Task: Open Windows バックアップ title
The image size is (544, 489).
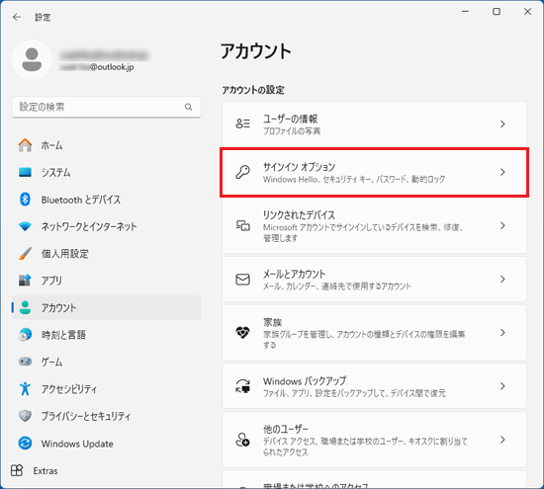Action: point(305,381)
